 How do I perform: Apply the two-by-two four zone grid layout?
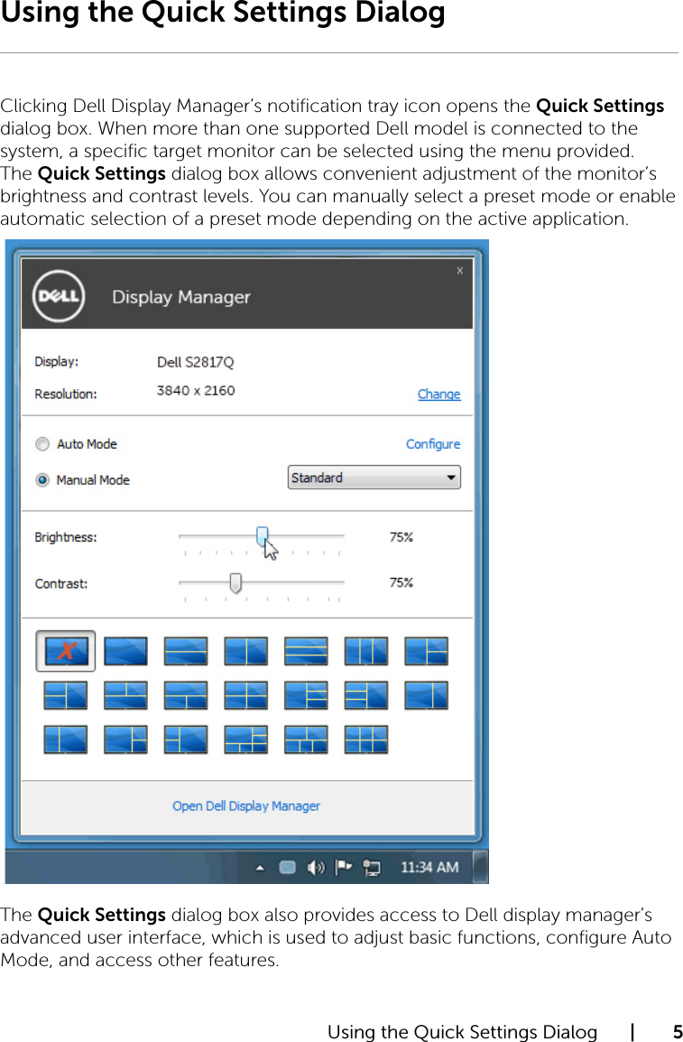coord(245,695)
